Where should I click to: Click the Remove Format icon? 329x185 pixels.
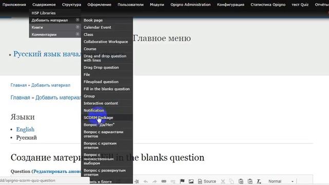[x=259, y=181]
